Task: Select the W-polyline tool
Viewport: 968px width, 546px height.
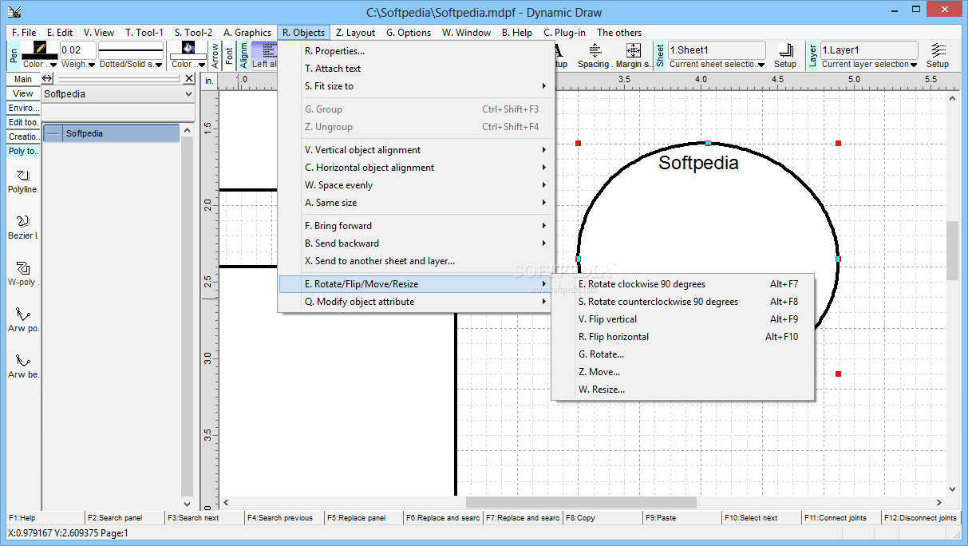Action: 23,274
